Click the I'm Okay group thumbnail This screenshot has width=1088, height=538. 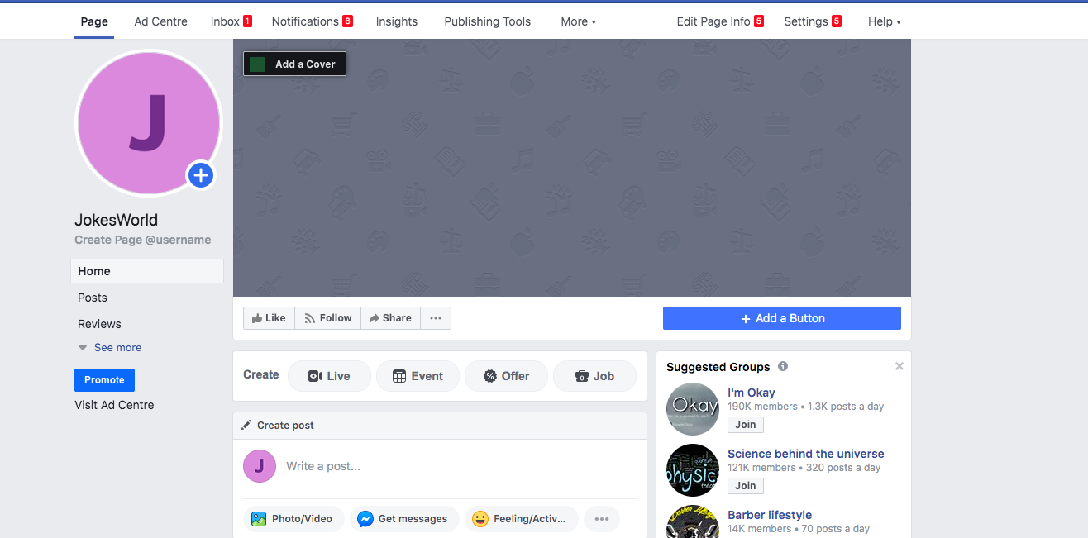[x=693, y=409]
